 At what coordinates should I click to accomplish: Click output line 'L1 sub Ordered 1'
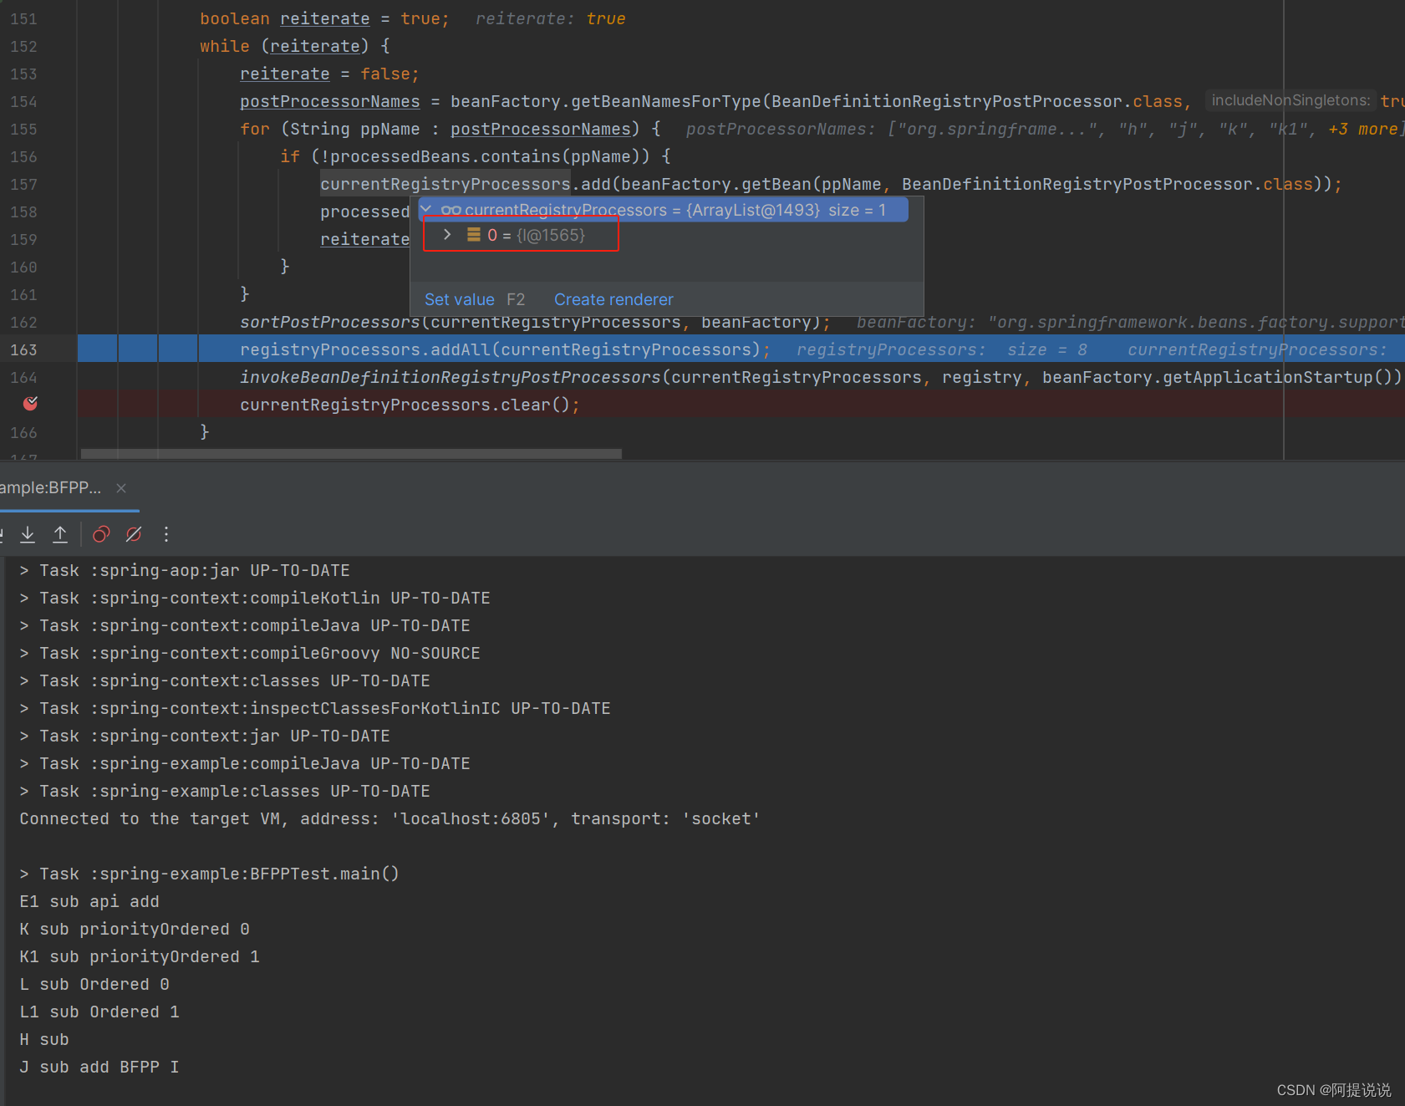[x=99, y=1012]
